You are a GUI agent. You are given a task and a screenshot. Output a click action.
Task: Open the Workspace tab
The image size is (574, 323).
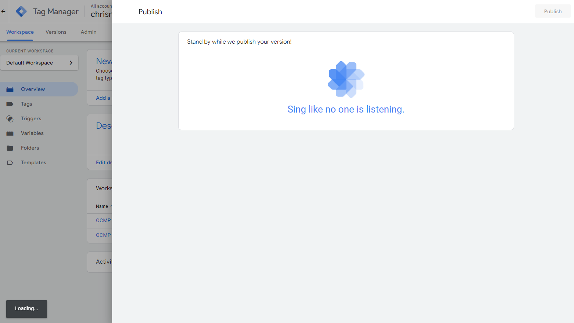pyautogui.click(x=20, y=32)
